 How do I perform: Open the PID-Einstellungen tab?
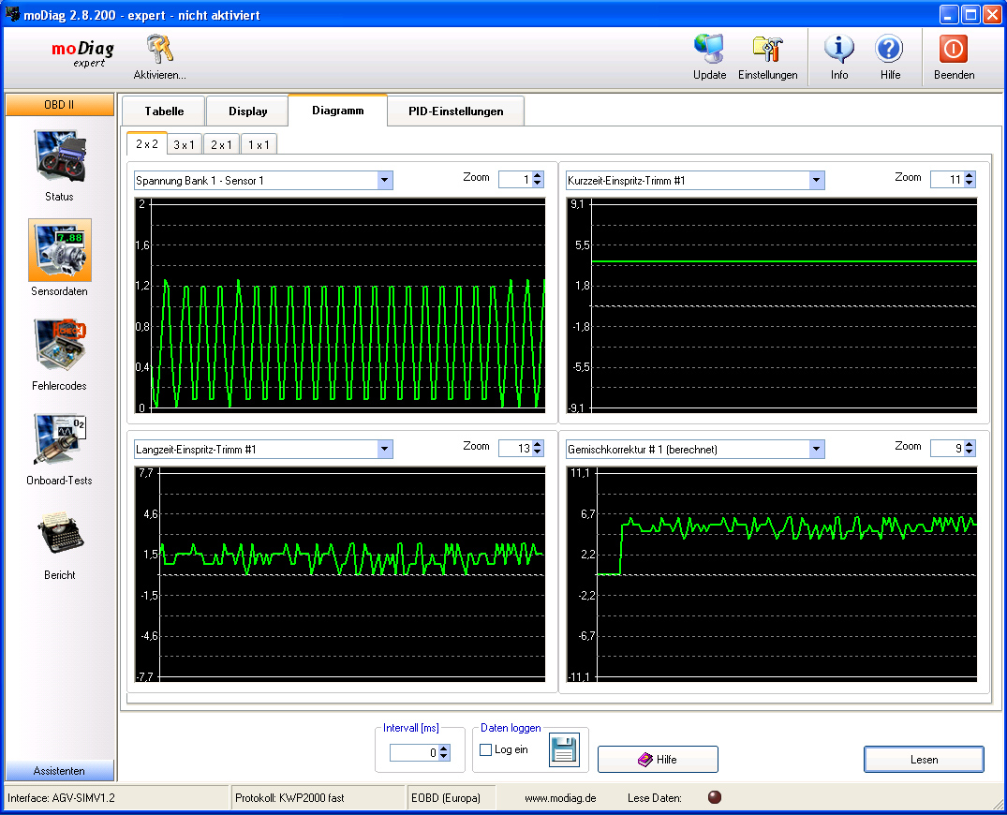pos(455,111)
